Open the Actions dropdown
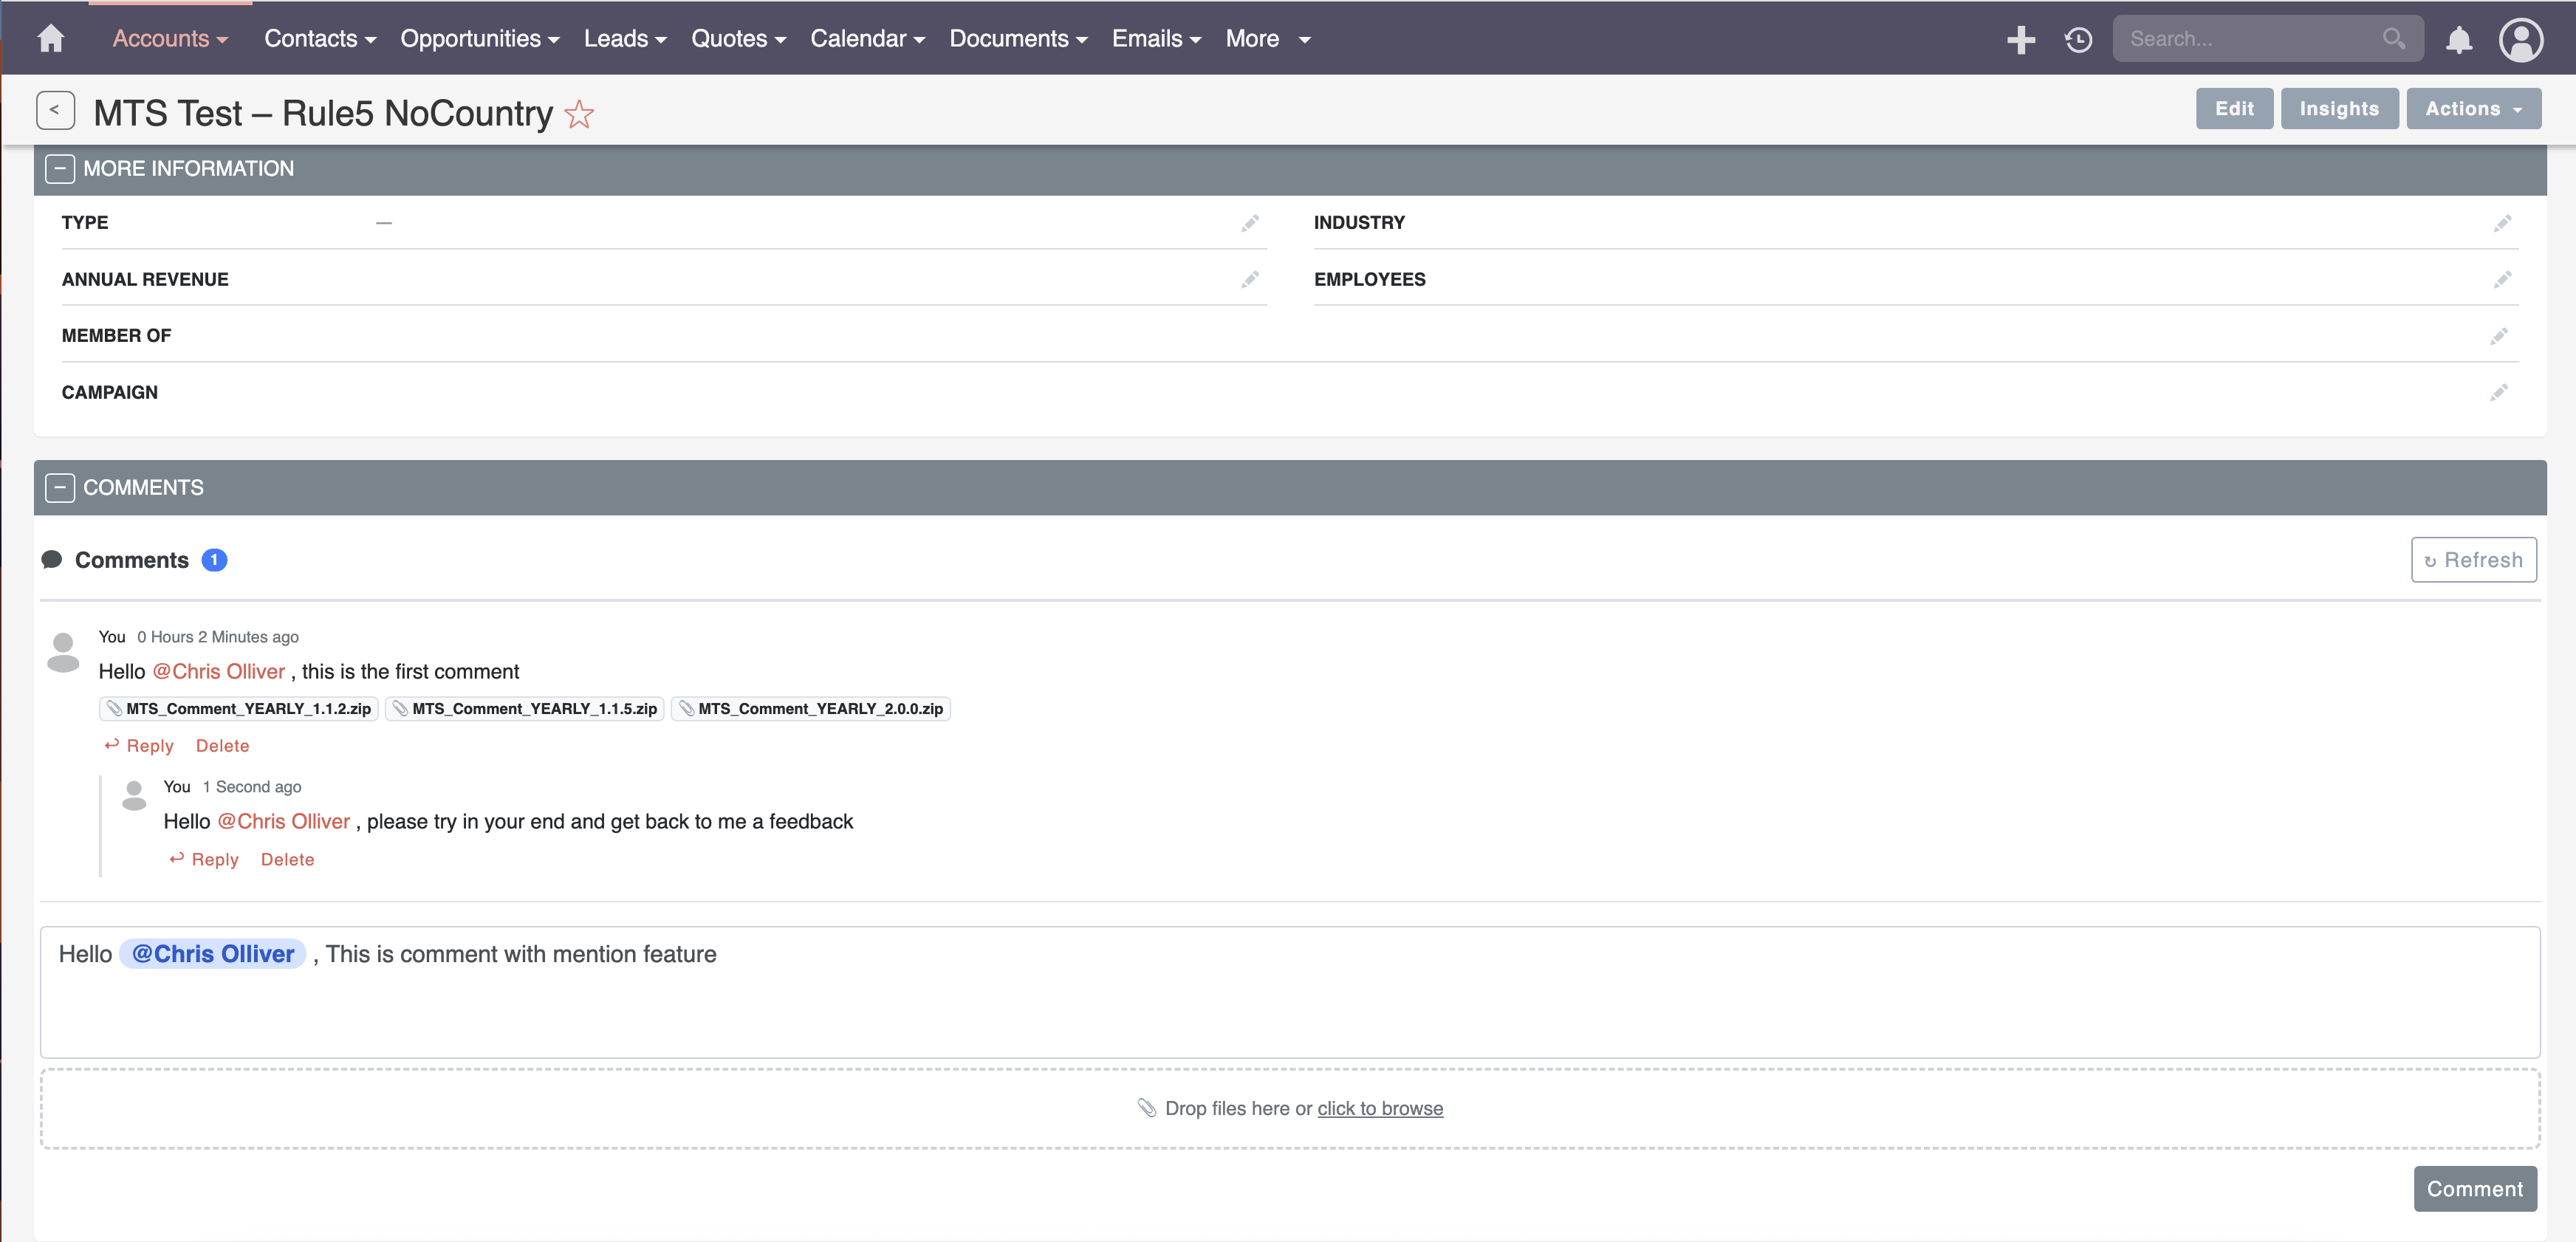The width and height of the screenshot is (2576, 1242). (2473, 108)
